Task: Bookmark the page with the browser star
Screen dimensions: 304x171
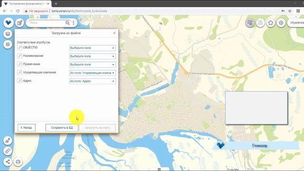Action: [290, 11]
